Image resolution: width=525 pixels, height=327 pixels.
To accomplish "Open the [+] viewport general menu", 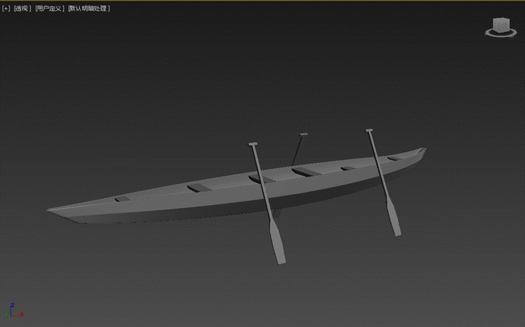I will 6,9.
